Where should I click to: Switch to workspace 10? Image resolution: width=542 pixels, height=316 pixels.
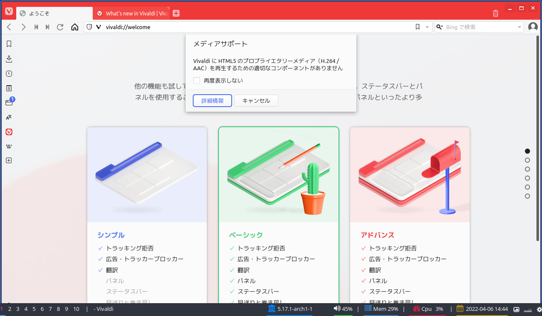pos(76,309)
